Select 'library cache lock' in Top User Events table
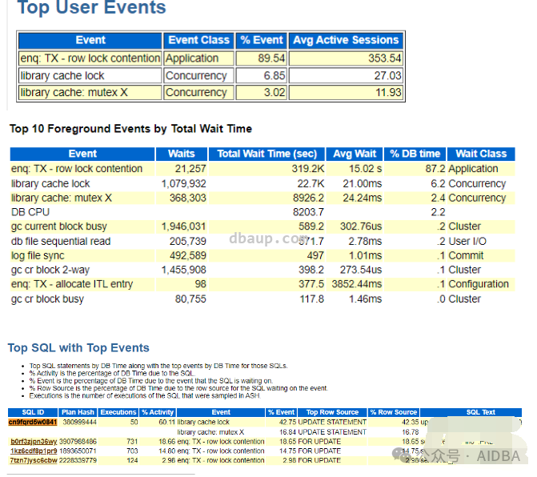Viewport: 537px width, 477px height. (x=62, y=76)
